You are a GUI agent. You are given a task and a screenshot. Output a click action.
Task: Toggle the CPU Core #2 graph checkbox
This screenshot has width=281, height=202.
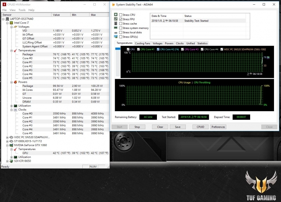(x=158, y=49)
